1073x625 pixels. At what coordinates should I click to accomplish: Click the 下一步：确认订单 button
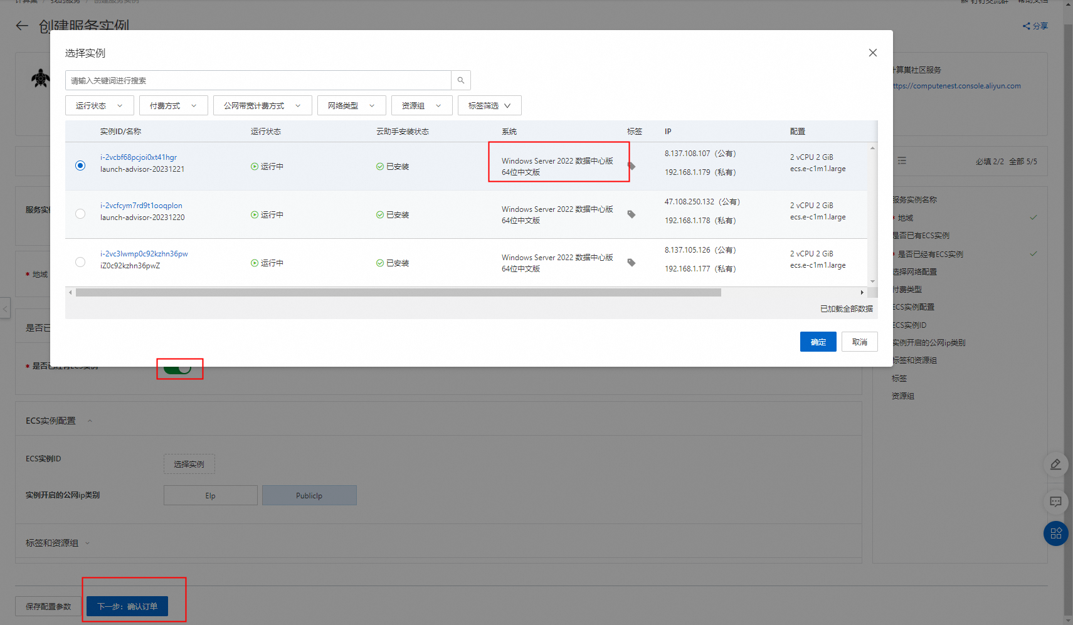tap(127, 606)
